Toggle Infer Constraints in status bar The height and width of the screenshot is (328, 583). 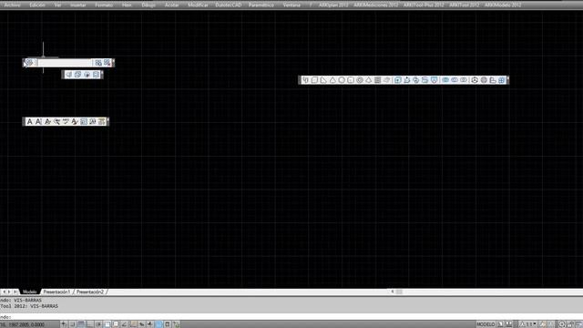[x=64, y=324]
